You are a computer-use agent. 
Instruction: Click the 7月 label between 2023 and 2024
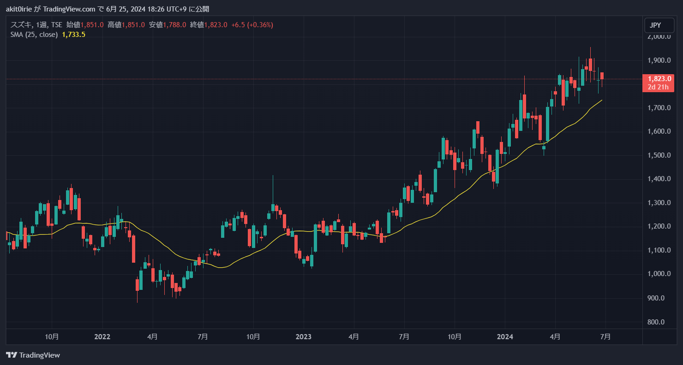click(404, 337)
